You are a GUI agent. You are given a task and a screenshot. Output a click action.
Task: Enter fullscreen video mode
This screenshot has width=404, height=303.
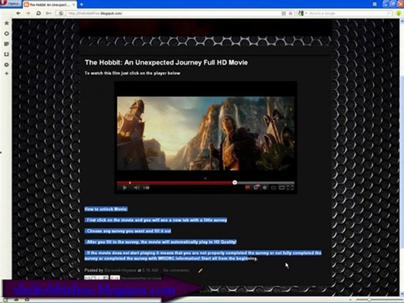coord(290,188)
